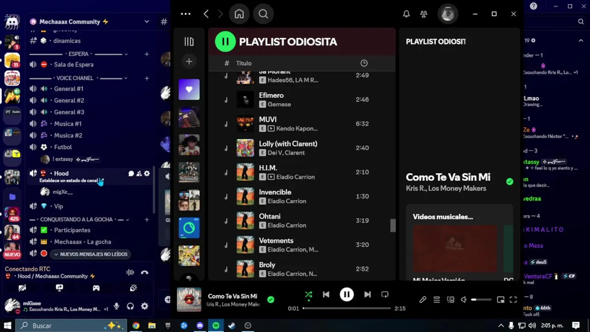Open the blue circle playlist tile in the library
Viewport: 590px width, 332px height.
189,228
